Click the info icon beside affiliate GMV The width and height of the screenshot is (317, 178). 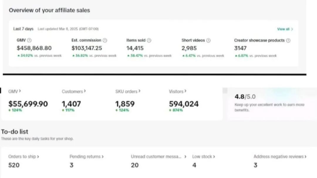coord(29,40)
